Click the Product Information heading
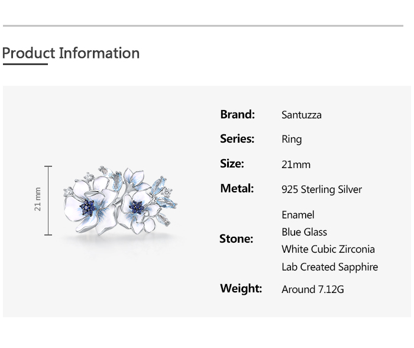Viewport: 414px width, 348px height. [71, 53]
